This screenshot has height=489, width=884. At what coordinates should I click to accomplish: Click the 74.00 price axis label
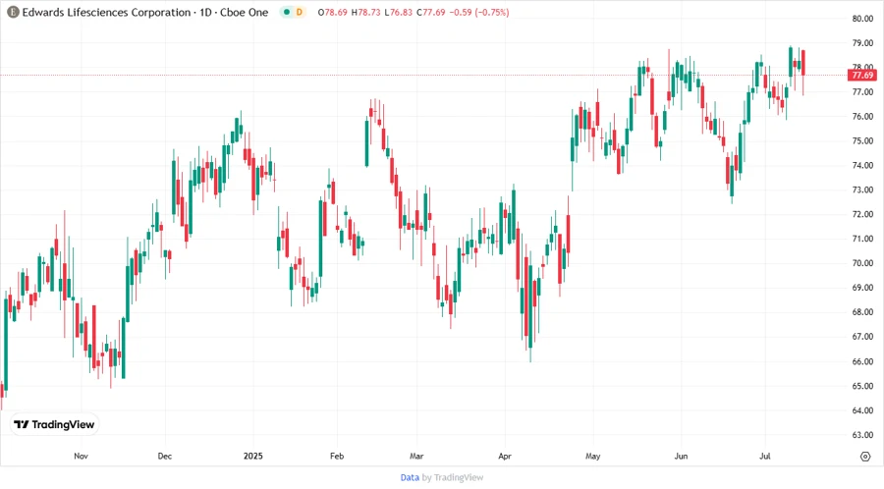point(862,166)
